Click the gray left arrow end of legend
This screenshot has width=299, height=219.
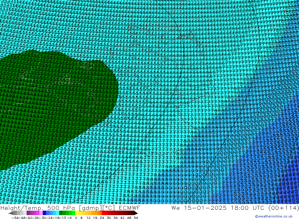(11, 213)
